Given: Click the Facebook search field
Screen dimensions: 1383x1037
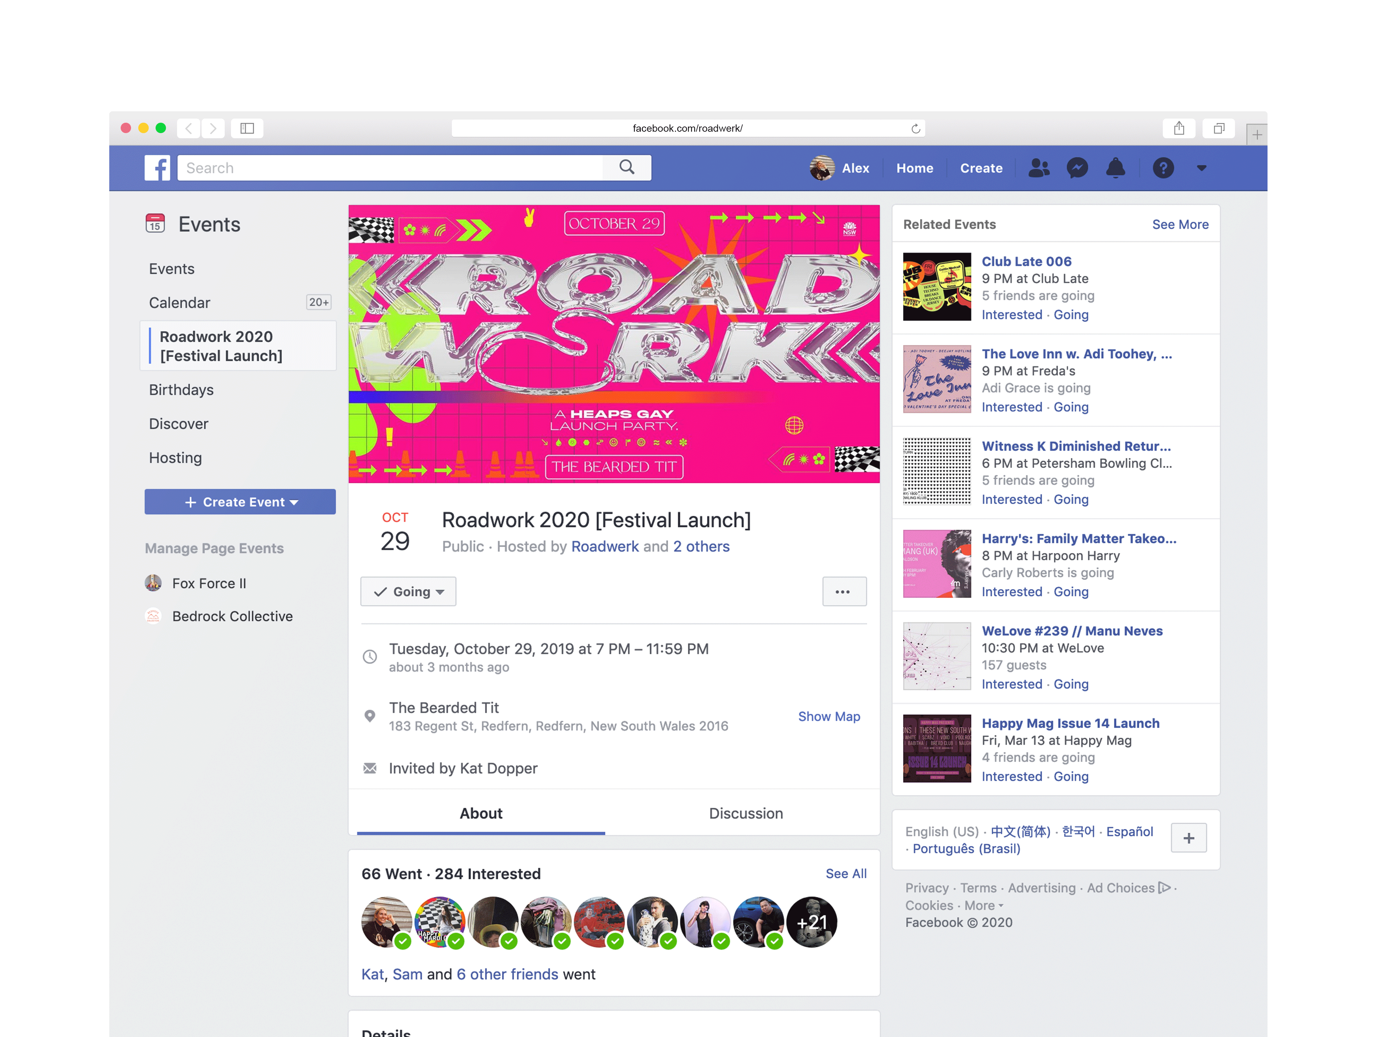Looking at the screenshot, I should pyautogui.click(x=390, y=168).
